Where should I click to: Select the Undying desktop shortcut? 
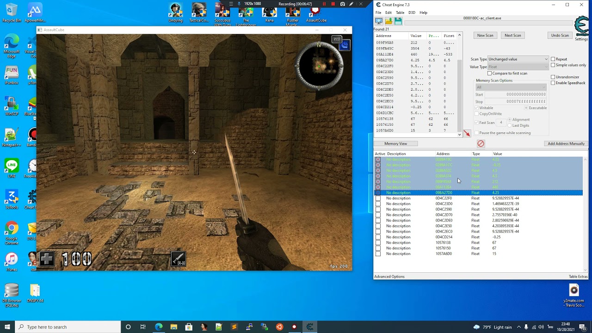coord(176,12)
